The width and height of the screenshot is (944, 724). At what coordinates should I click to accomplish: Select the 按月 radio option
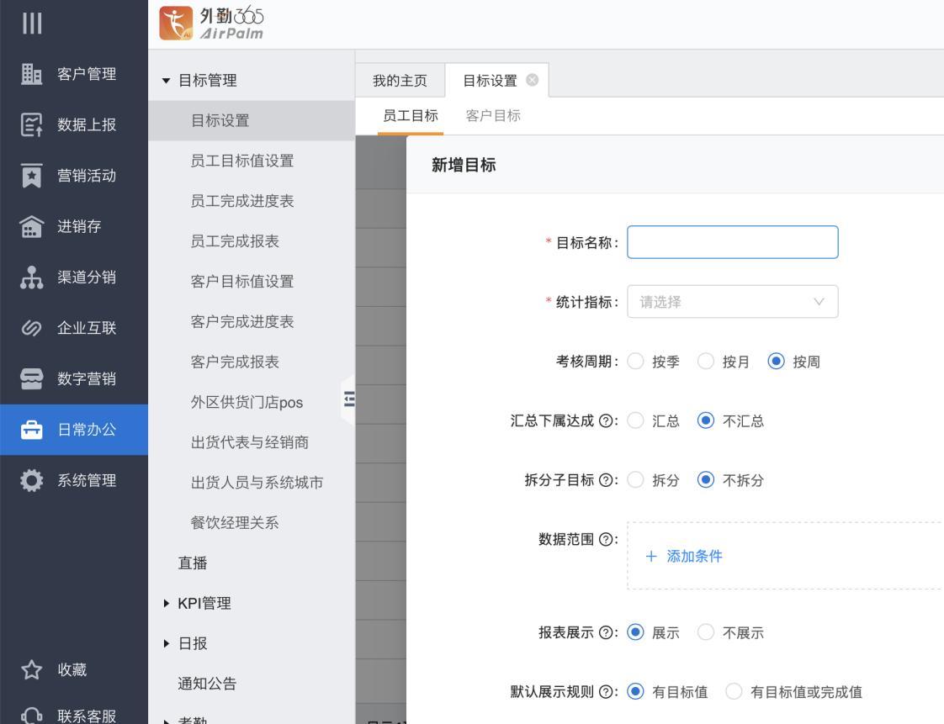(707, 362)
